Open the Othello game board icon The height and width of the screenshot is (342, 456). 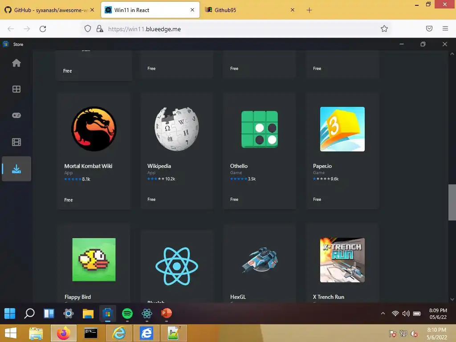tap(260, 129)
